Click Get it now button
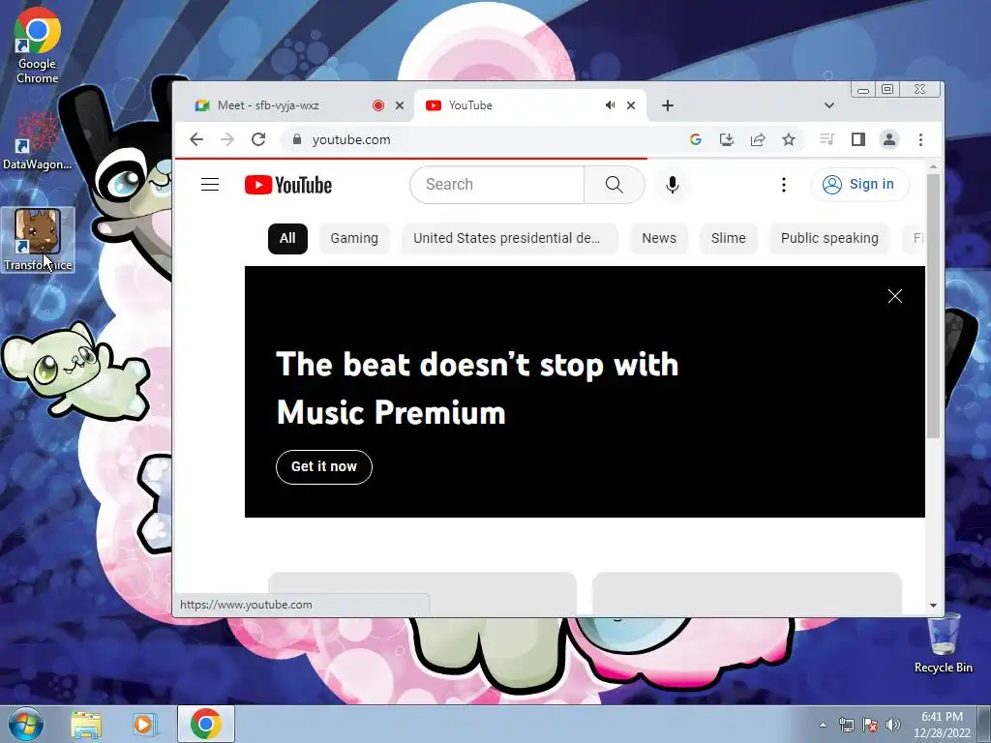The width and height of the screenshot is (991, 743). pos(324,467)
